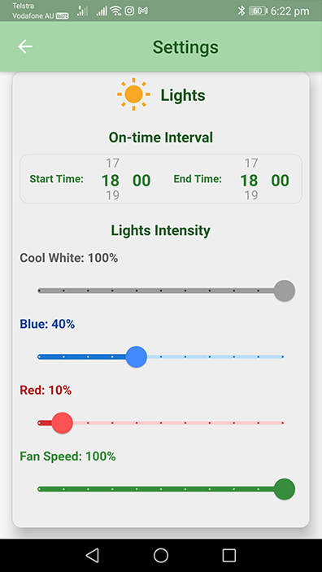Tap the Gmail notification icon

(x=143, y=11)
